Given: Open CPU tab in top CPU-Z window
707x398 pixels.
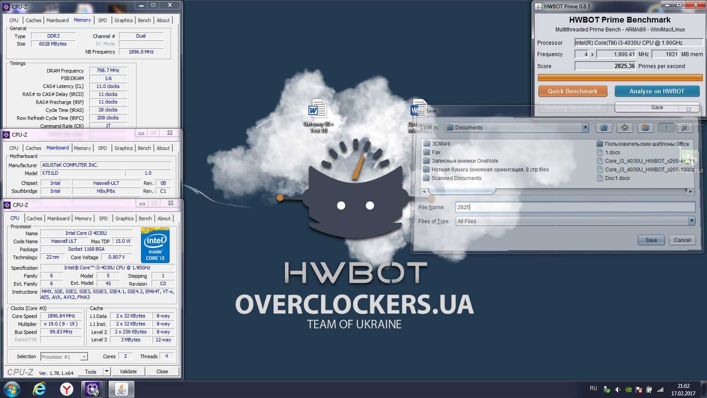Looking at the screenshot, I should pos(14,20).
